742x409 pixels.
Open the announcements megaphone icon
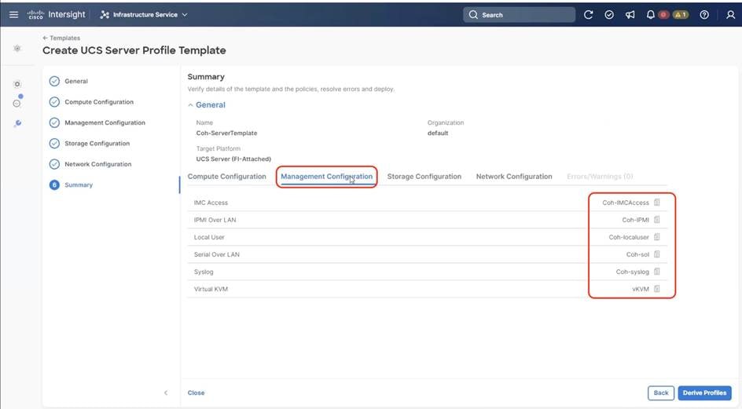click(x=630, y=15)
